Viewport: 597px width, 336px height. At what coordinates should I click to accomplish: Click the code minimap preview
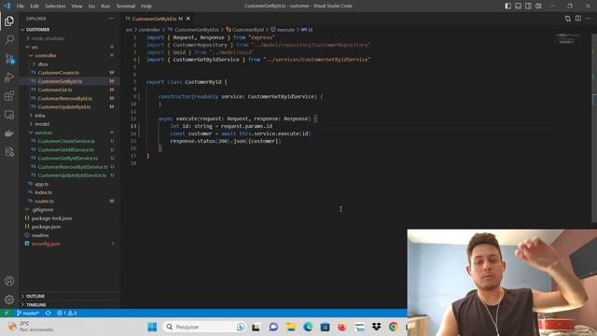tap(569, 38)
